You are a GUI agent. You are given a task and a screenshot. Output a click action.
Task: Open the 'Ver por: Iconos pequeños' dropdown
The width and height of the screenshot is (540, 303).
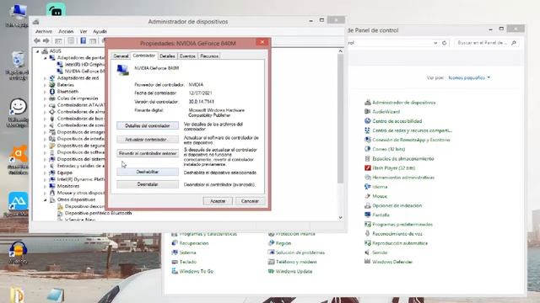pos(469,77)
